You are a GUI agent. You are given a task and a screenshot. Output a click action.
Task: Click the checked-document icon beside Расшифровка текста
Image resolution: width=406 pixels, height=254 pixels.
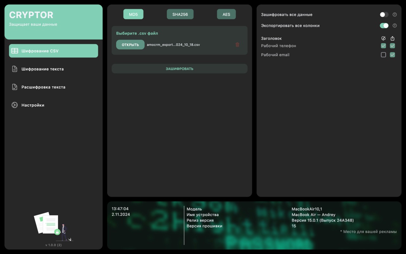pyautogui.click(x=15, y=87)
